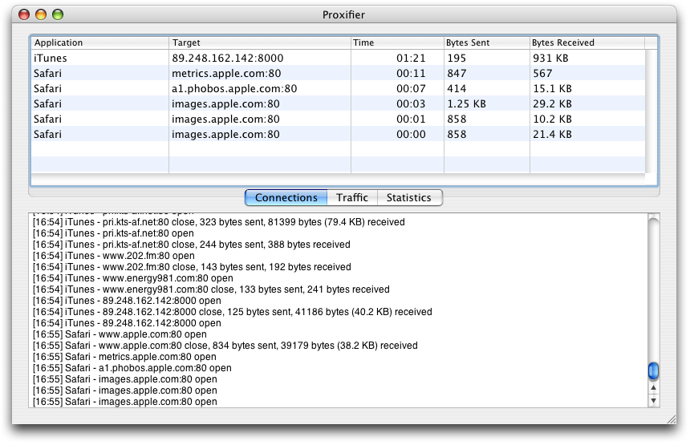
Task: Select the a1.phobos.apple.com:80 connection row
Action: (x=337, y=88)
